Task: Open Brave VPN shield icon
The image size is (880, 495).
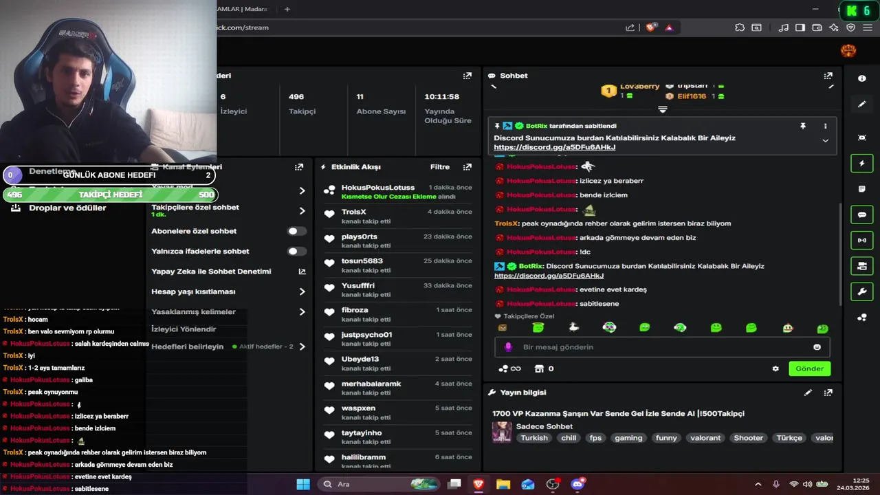Action: coord(850,27)
